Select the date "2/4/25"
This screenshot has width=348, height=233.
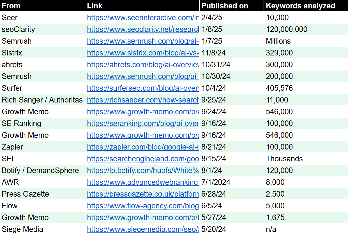pyautogui.click(x=212, y=18)
